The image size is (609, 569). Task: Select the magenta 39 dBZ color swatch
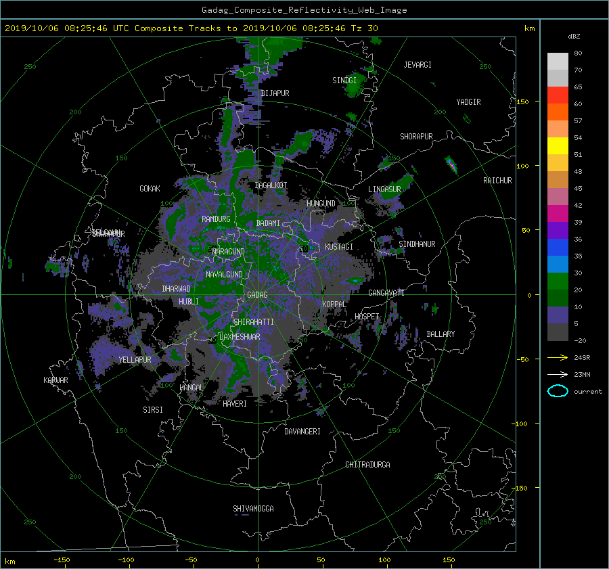point(558,213)
